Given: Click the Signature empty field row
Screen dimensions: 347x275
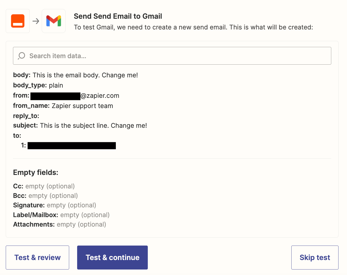Looking at the screenshot, I should pos(54,205).
